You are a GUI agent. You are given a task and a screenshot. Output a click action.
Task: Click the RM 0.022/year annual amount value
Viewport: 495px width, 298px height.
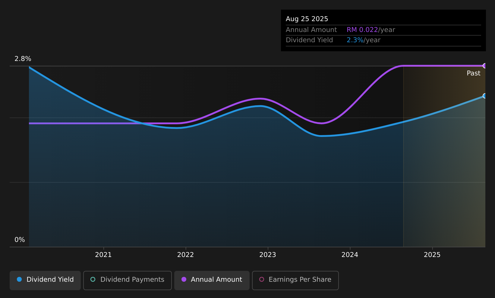pos(371,30)
